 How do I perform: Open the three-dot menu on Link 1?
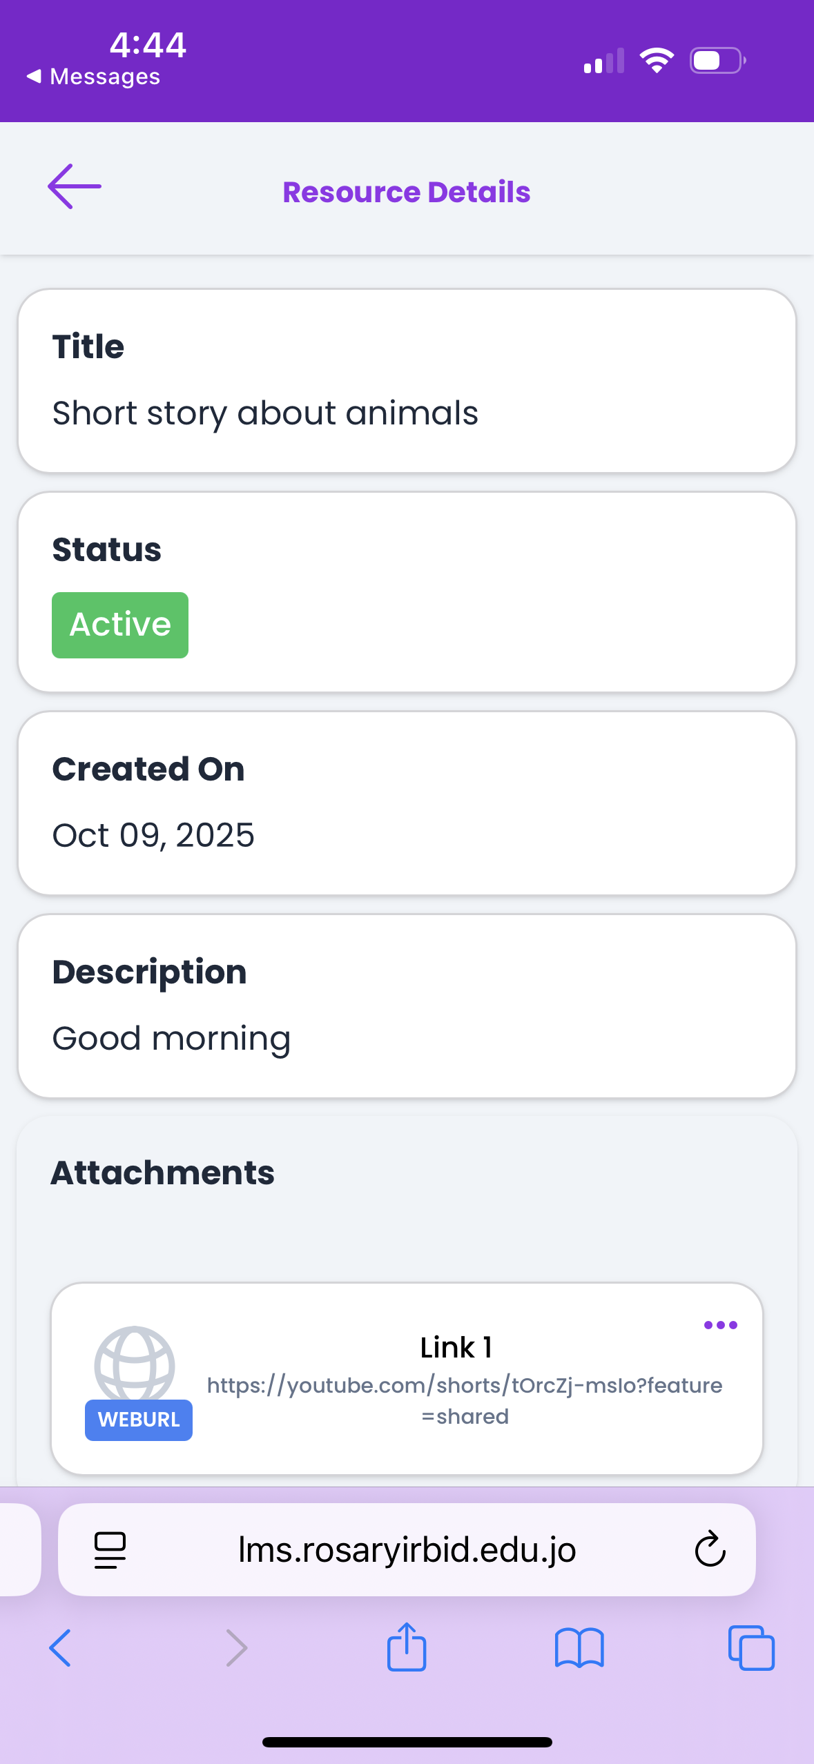(720, 1325)
